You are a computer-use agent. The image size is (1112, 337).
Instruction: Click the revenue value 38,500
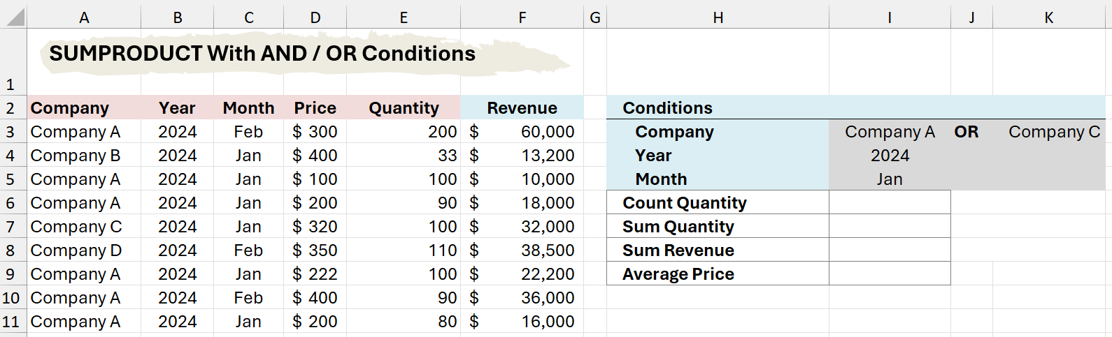[x=547, y=250]
